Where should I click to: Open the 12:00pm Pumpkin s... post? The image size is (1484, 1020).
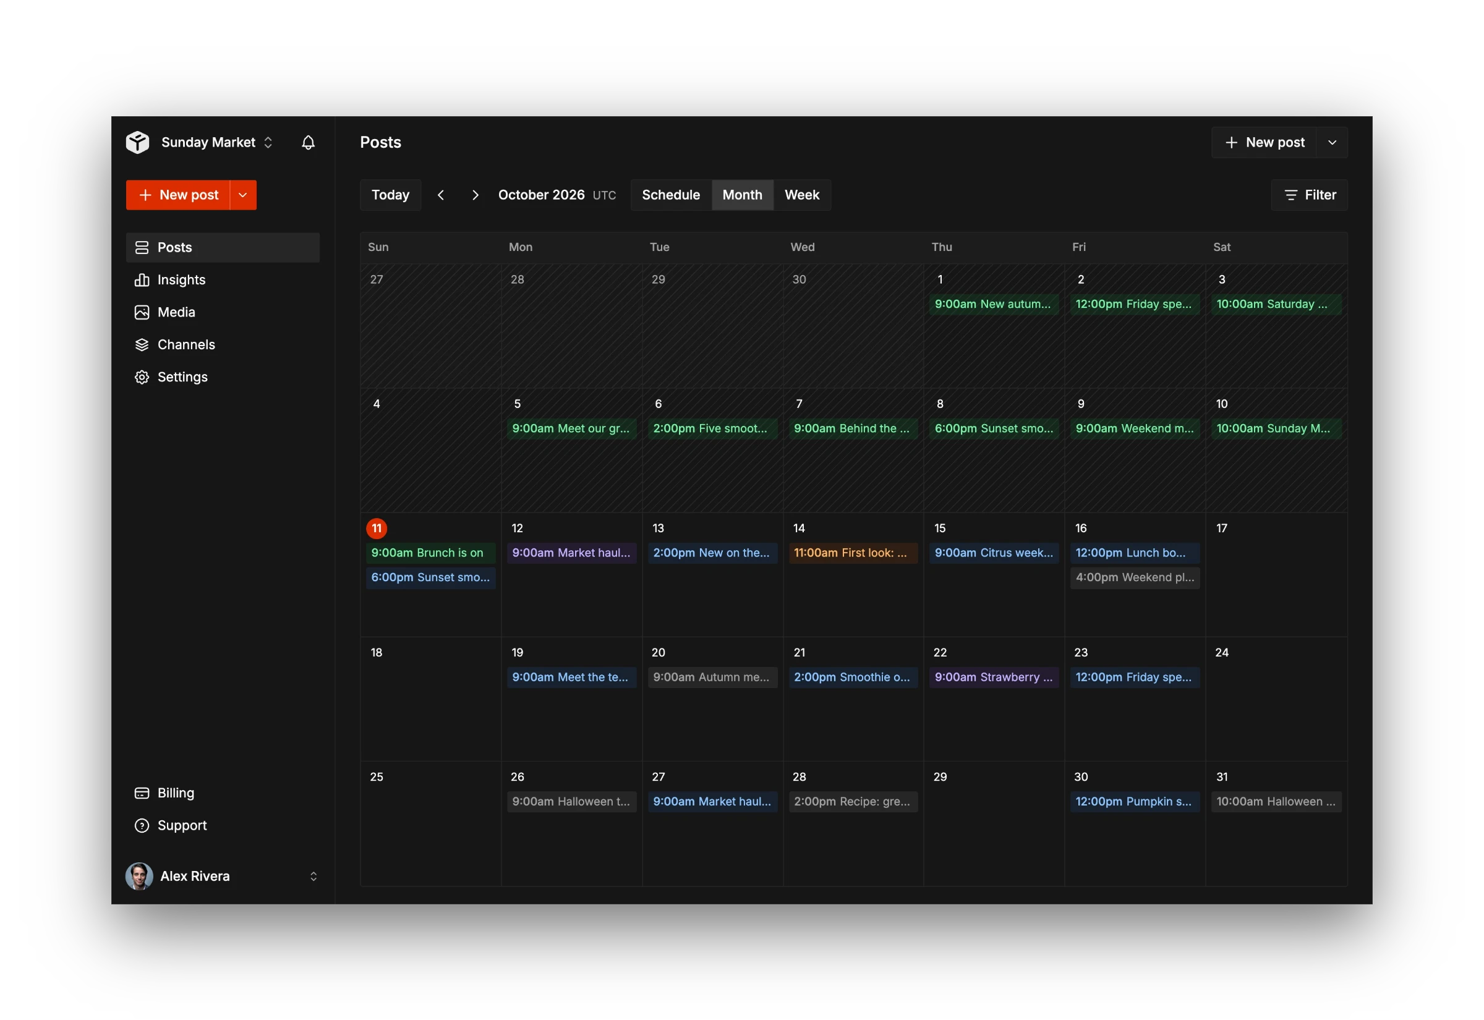[x=1135, y=801]
